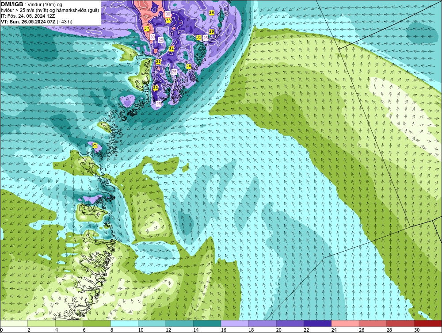Pick the 6–8 m/s olive green swatch

(97, 323)
